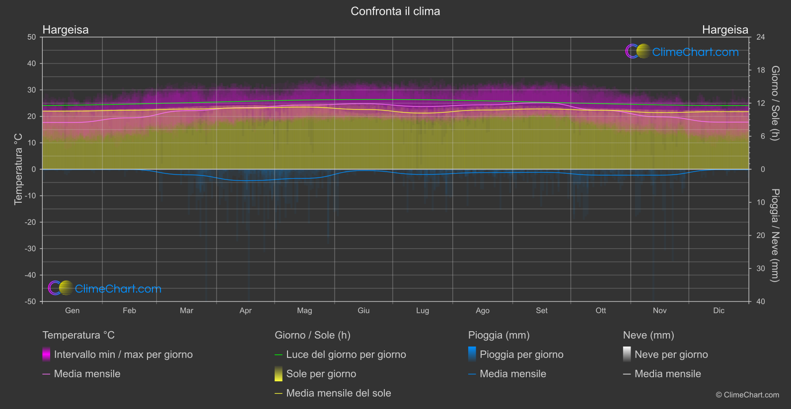The width and height of the screenshot is (791, 409).
Task: Click the 'Pioggia (mm)' legend heading
Action: [499, 335]
